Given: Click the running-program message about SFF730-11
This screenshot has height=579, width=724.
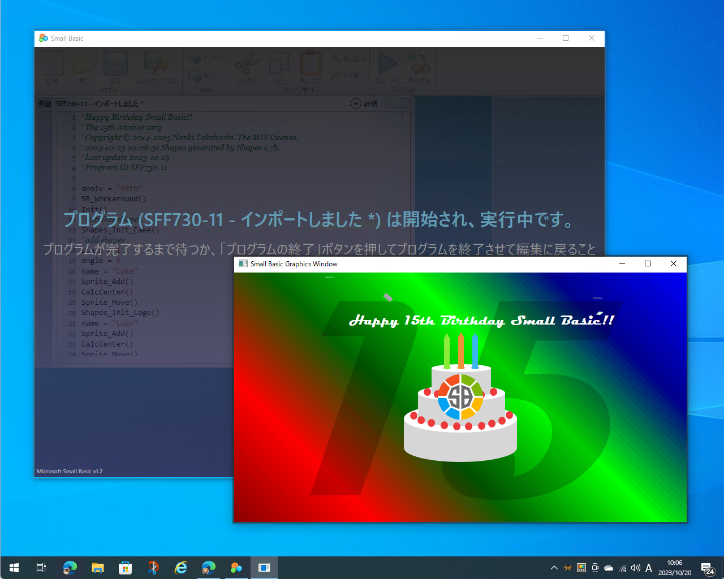Looking at the screenshot, I should pyautogui.click(x=319, y=219).
